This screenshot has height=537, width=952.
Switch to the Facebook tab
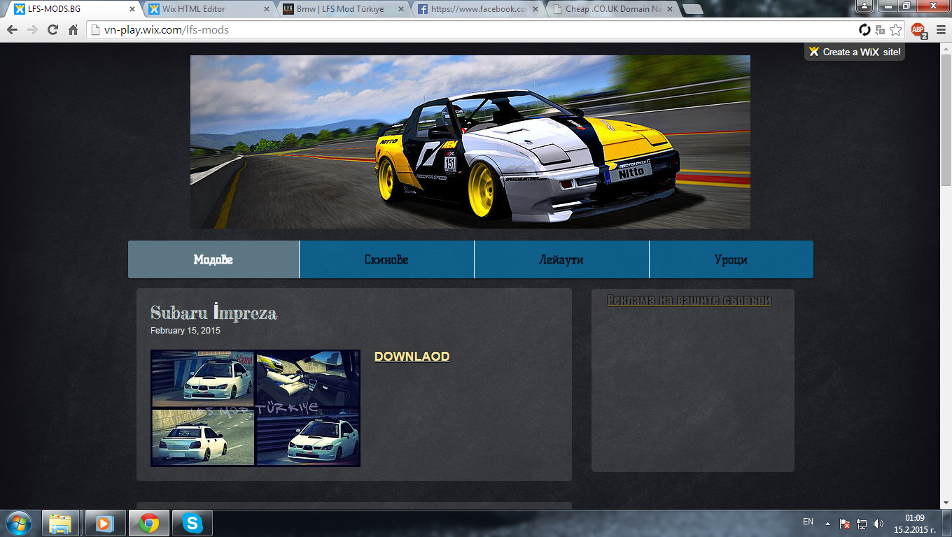click(x=477, y=10)
